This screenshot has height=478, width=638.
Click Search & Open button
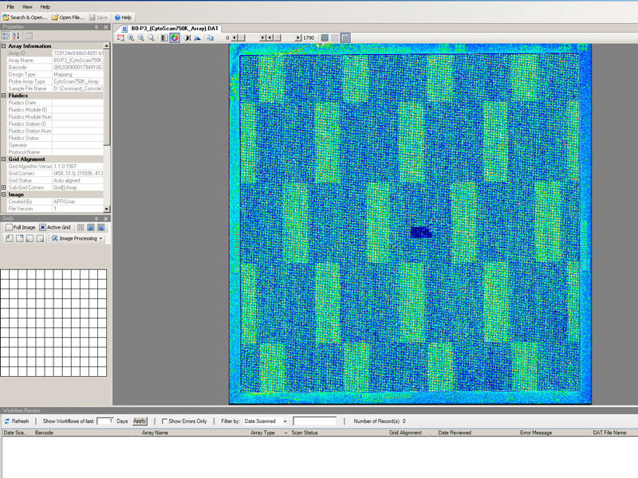pyautogui.click(x=25, y=17)
